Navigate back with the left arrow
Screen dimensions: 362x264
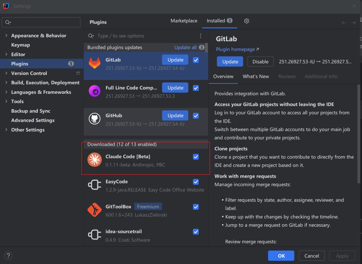click(x=344, y=22)
